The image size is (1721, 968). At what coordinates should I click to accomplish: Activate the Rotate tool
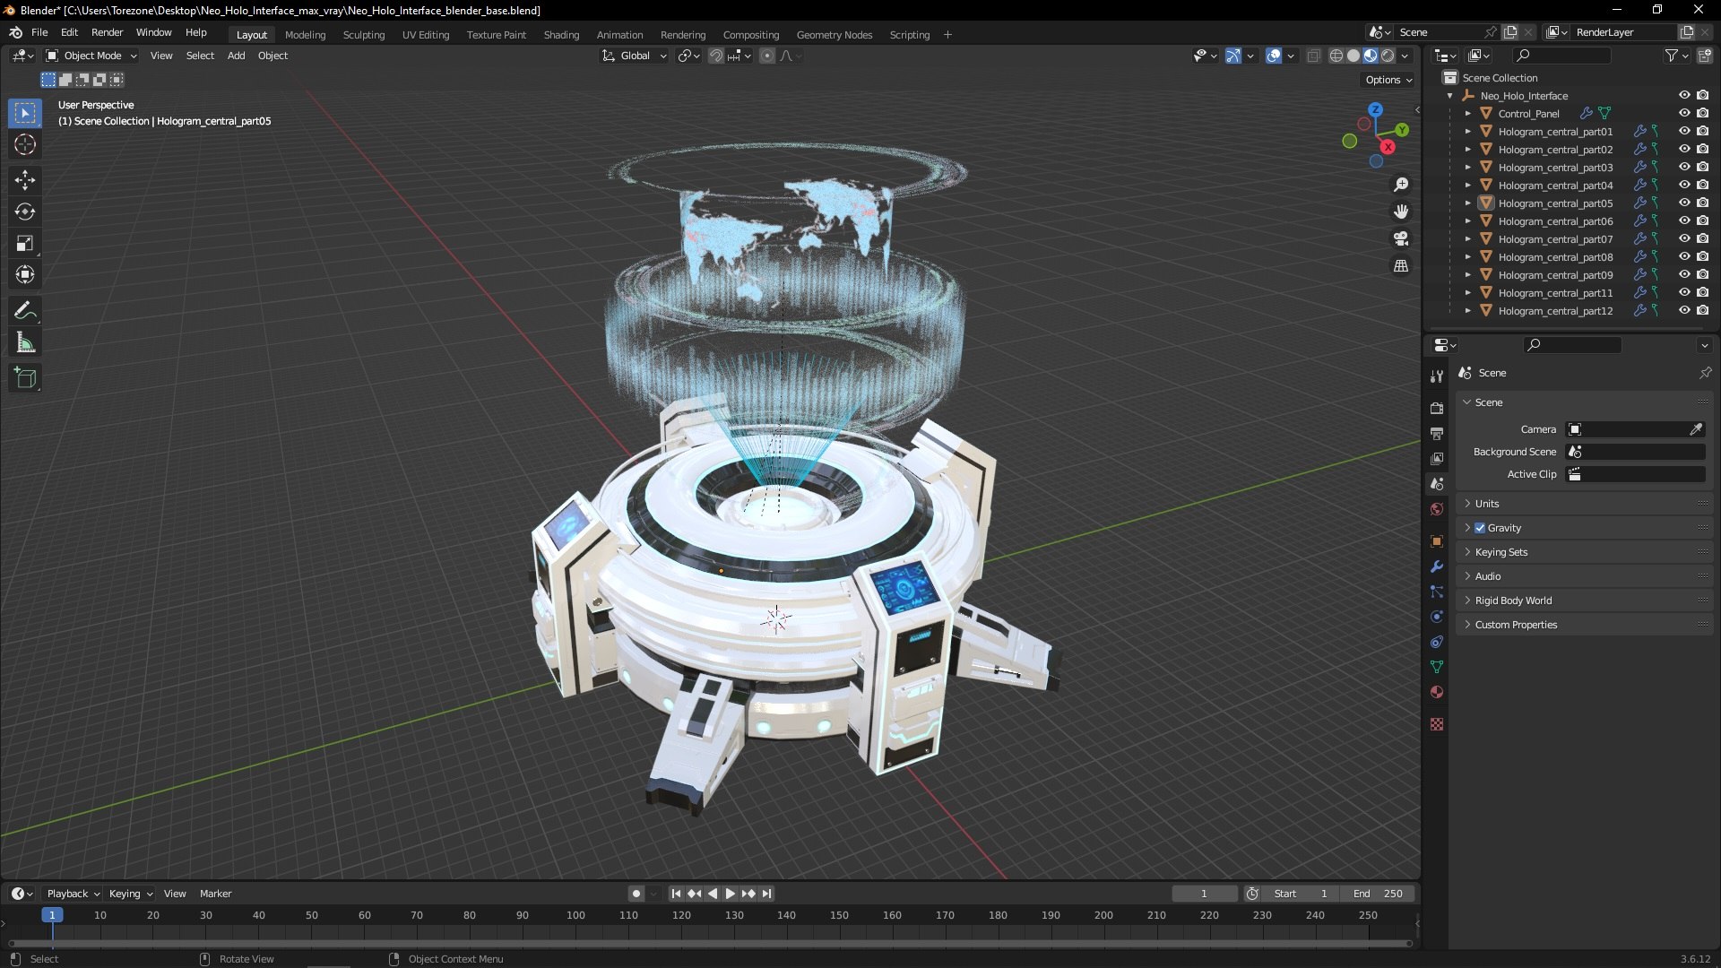tap(25, 212)
